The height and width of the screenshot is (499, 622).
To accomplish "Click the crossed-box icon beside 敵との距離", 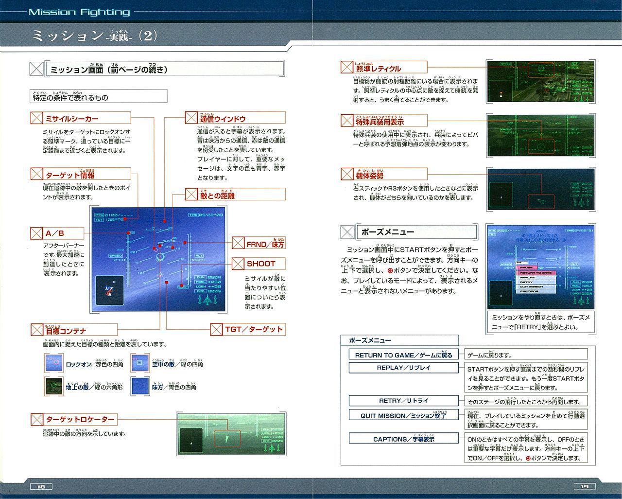I will 191,195.
